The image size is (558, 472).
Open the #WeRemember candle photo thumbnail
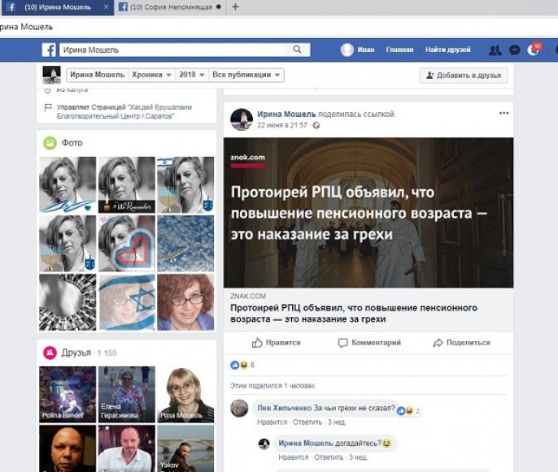[127, 185]
